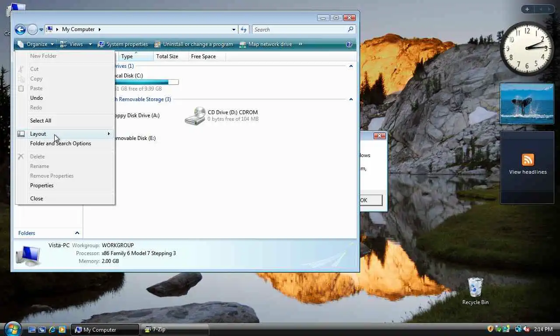Click the orange RSS feed icon
Screen dimensions: 560x336
pyautogui.click(x=528, y=159)
